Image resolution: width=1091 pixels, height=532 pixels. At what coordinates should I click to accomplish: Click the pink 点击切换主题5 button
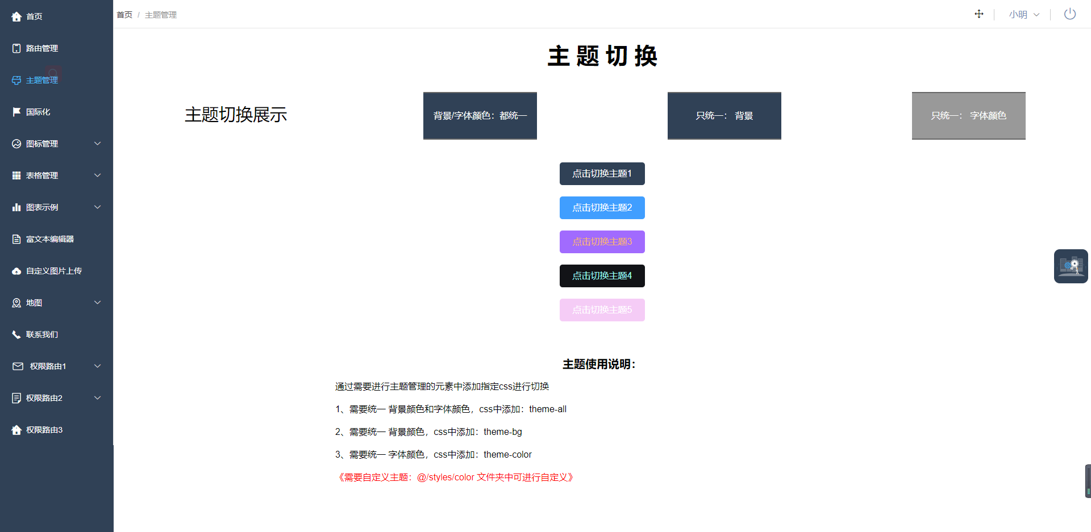point(602,310)
